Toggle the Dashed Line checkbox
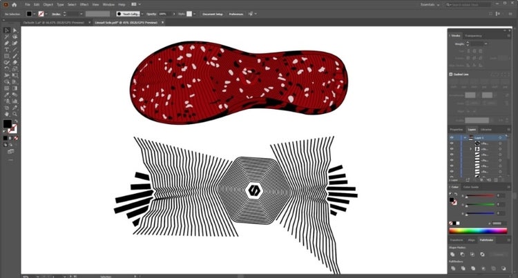 click(x=451, y=75)
